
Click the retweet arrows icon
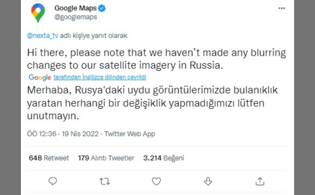click(x=105, y=182)
